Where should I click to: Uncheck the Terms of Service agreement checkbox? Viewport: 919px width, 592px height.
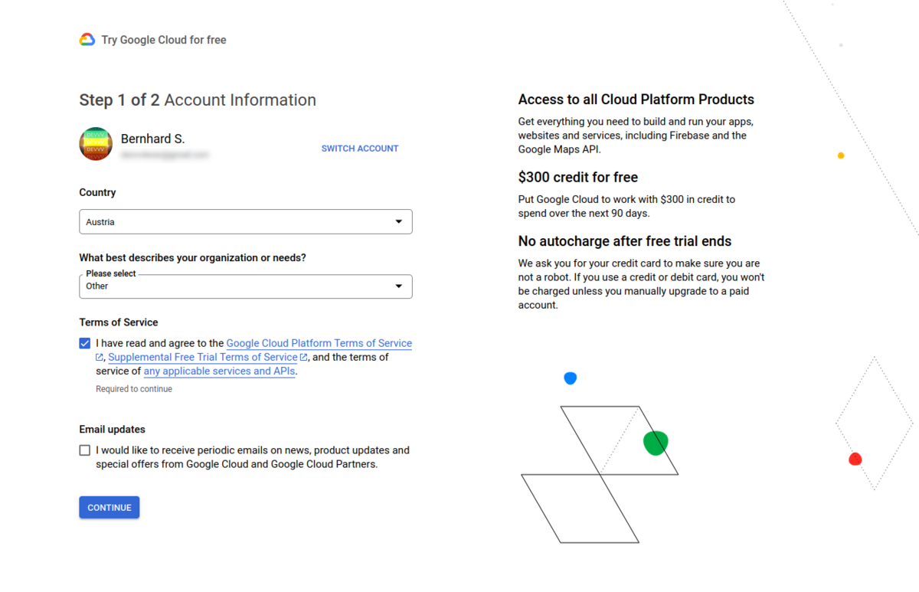pos(85,344)
